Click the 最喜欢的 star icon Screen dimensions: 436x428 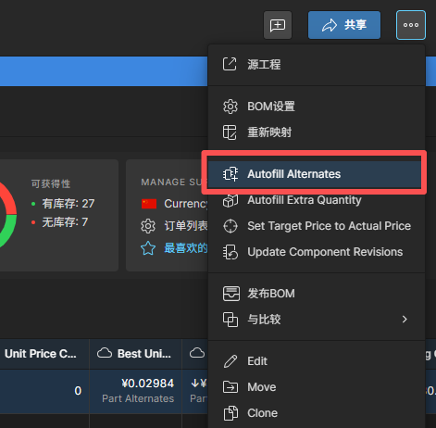tap(148, 248)
